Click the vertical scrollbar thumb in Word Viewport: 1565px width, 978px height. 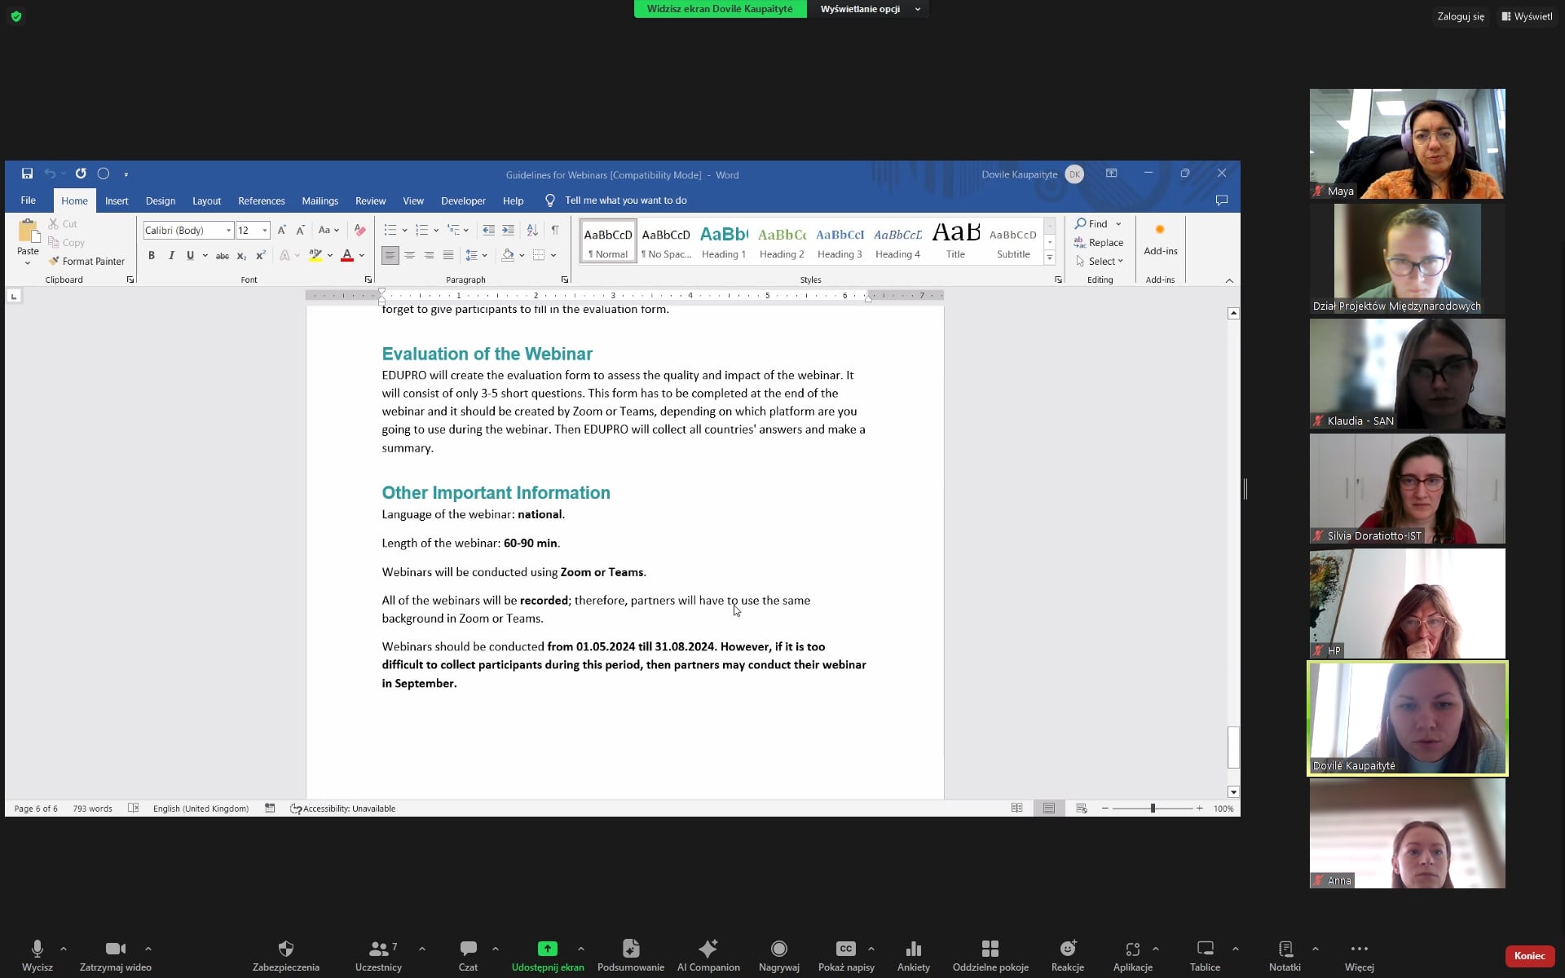point(1233,747)
